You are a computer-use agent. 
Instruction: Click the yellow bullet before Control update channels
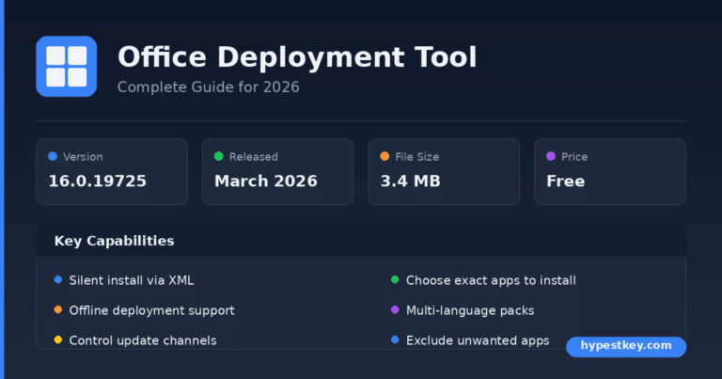click(x=58, y=340)
